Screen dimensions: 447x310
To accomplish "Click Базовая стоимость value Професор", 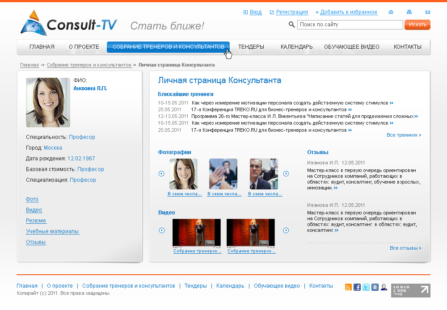I will (x=91, y=169).
